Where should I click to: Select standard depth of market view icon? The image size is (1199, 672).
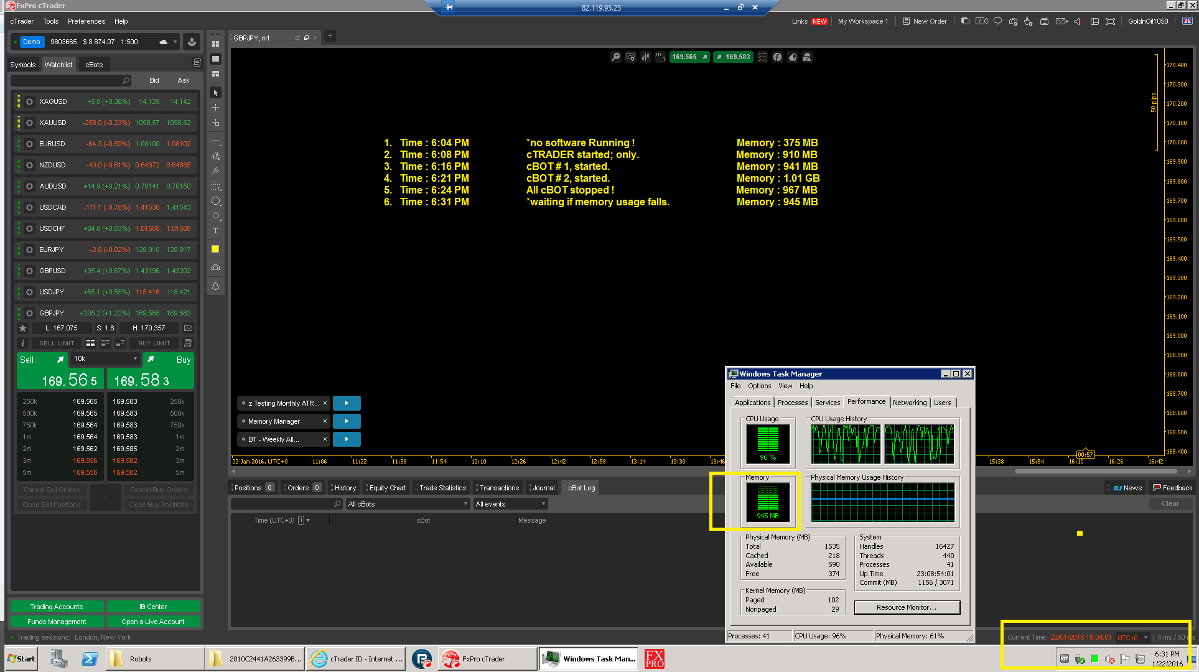(x=90, y=343)
